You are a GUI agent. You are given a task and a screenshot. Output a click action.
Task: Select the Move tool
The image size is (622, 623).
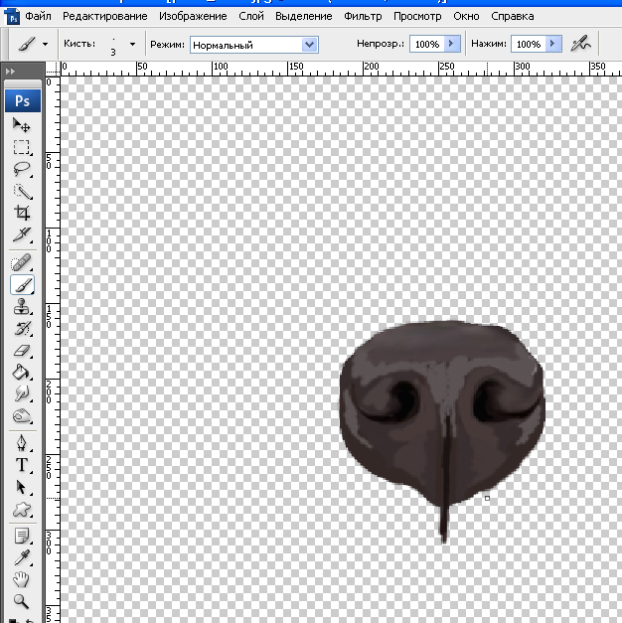click(x=22, y=126)
